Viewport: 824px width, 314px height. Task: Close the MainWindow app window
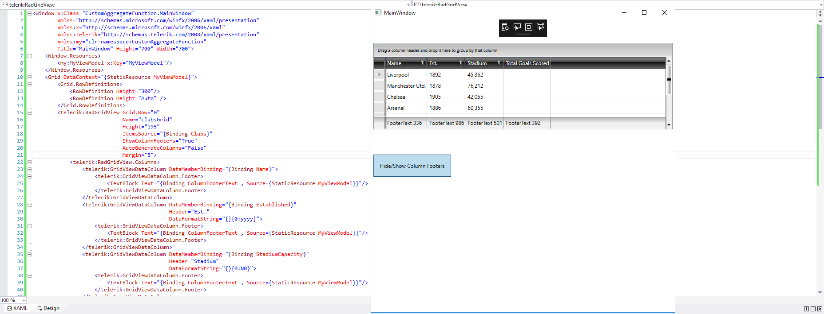pyautogui.click(x=665, y=12)
